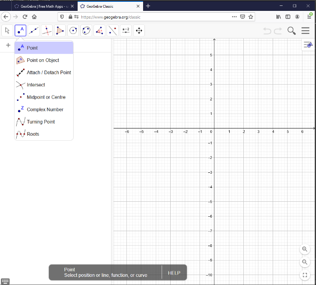Choose Midpoint or Centre
Viewport: 316px width, 285px height.
(44, 97)
